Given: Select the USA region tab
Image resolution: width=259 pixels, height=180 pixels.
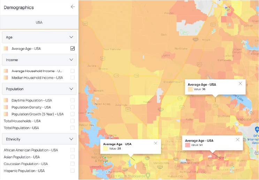Looking at the screenshot, I should (39, 22).
